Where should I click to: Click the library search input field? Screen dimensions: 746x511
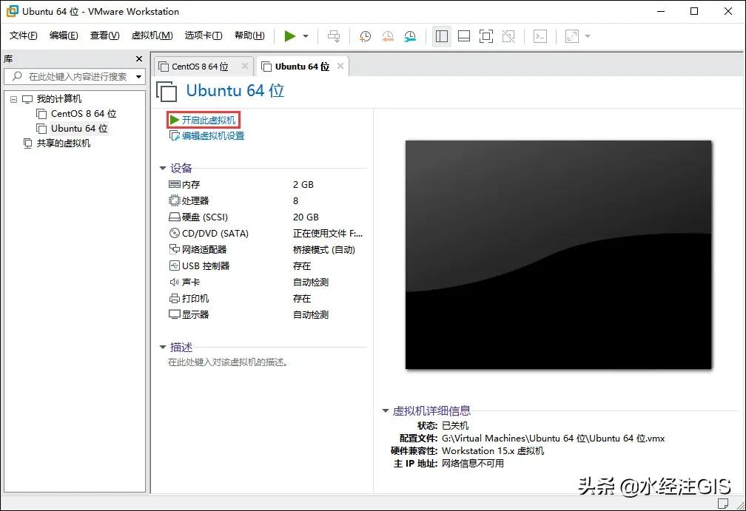pyautogui.click(x=74, y=75)
